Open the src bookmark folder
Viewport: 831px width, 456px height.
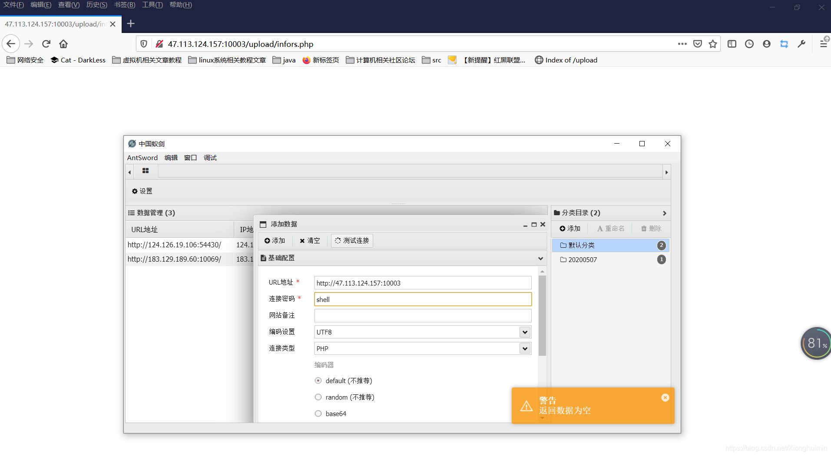point(432,60)
